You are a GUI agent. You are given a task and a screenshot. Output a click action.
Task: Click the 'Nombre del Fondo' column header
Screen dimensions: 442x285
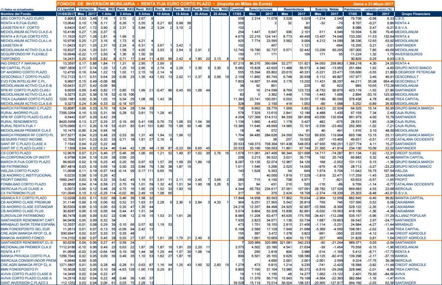pyautogui.click(x=16, y=14)
